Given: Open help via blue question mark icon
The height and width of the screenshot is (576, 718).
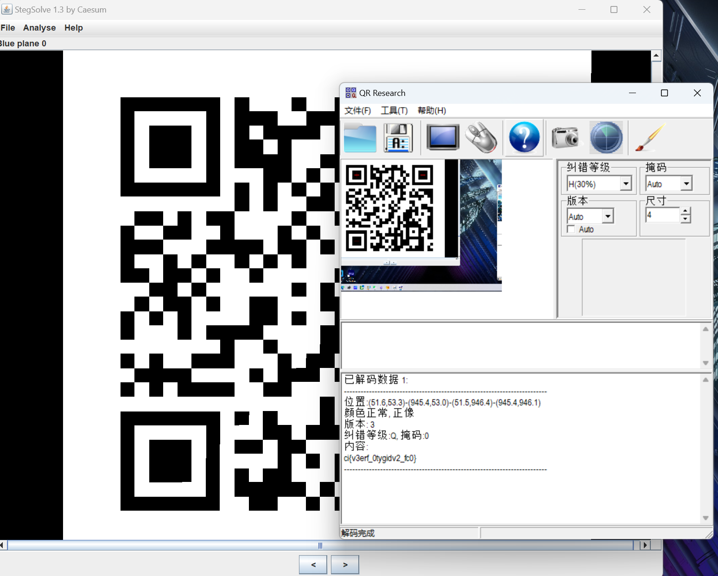Looking at the screenshot, I should [524, 138].
